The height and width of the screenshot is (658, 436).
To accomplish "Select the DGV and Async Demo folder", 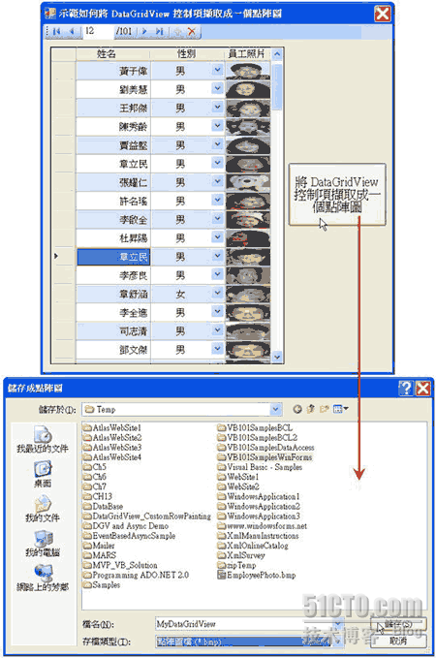I will click(126, 526).
